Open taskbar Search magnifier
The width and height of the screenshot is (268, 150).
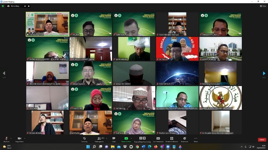click(x=94, y=147)
